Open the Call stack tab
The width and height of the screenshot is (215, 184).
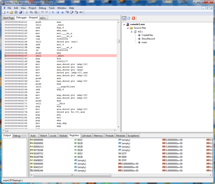tap(86, 136)
